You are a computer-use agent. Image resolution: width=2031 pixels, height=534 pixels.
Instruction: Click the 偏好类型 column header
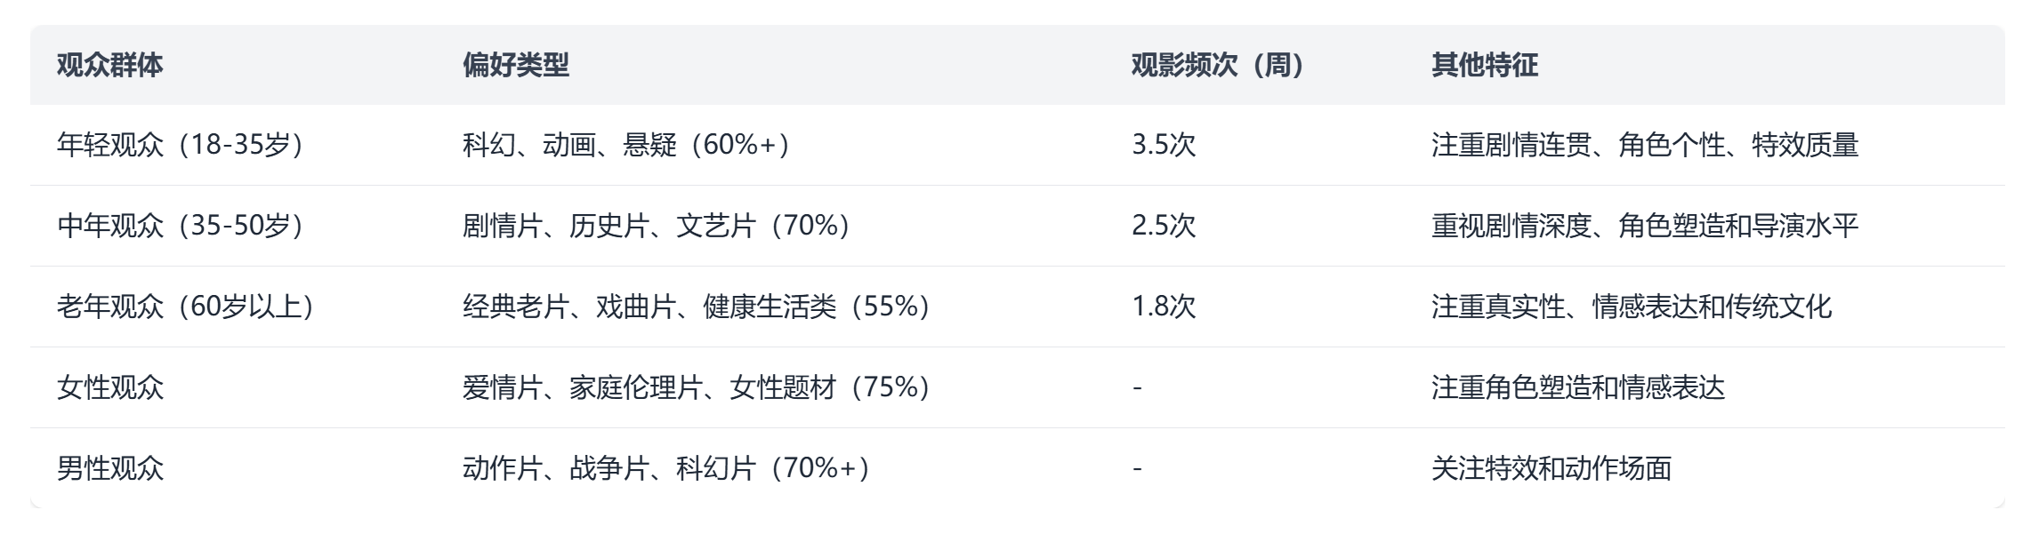point(515,65)
